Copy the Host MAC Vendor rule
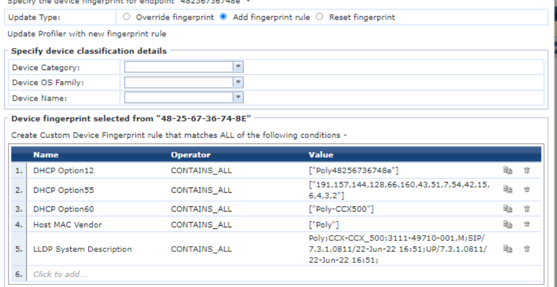 (x=507, y=225)
